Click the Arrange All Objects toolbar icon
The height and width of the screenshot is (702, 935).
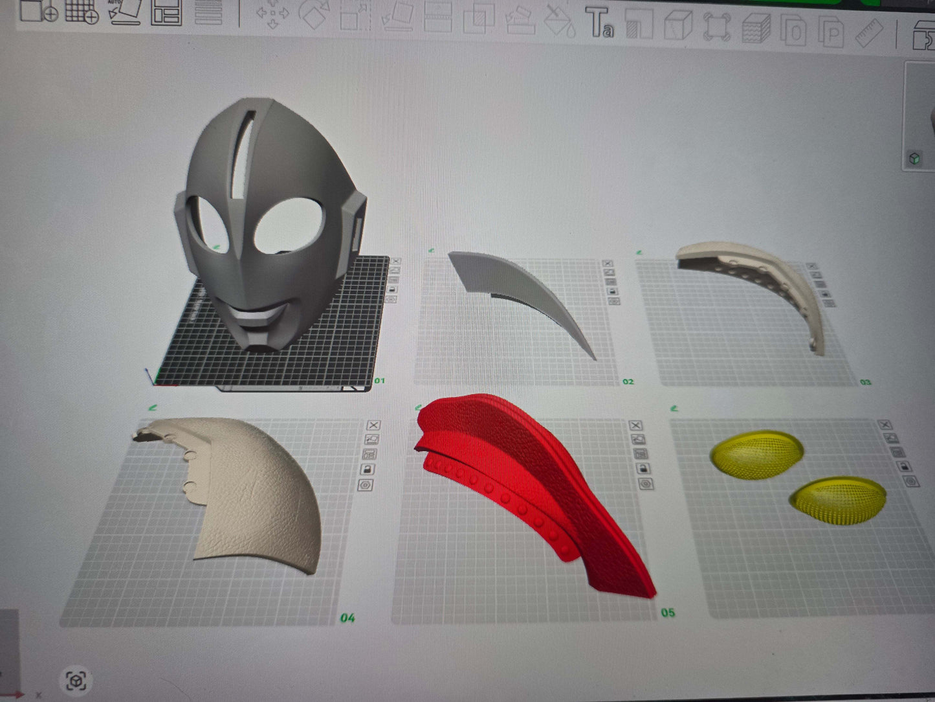pyautogui.click(x=166, y=12)
